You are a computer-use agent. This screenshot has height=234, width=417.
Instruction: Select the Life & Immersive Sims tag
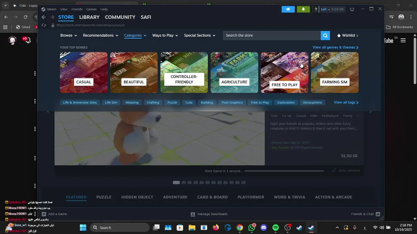[x=80, y=102]
